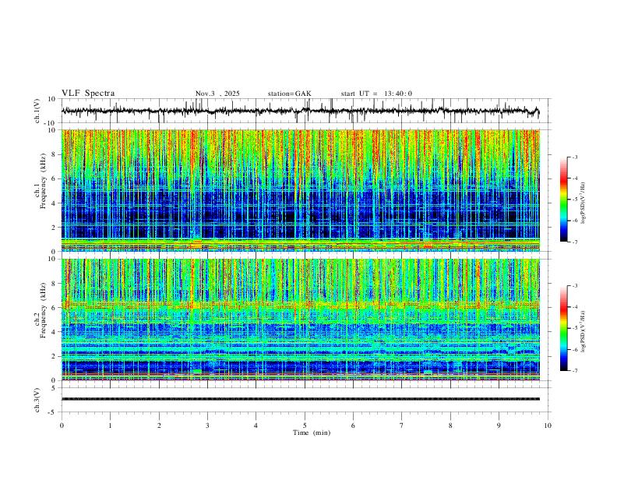Click inside the ch.1 spectrogram panel
The width and height of the screenshot is (617, 477).
pyautogui.click(x=301, y=190)
